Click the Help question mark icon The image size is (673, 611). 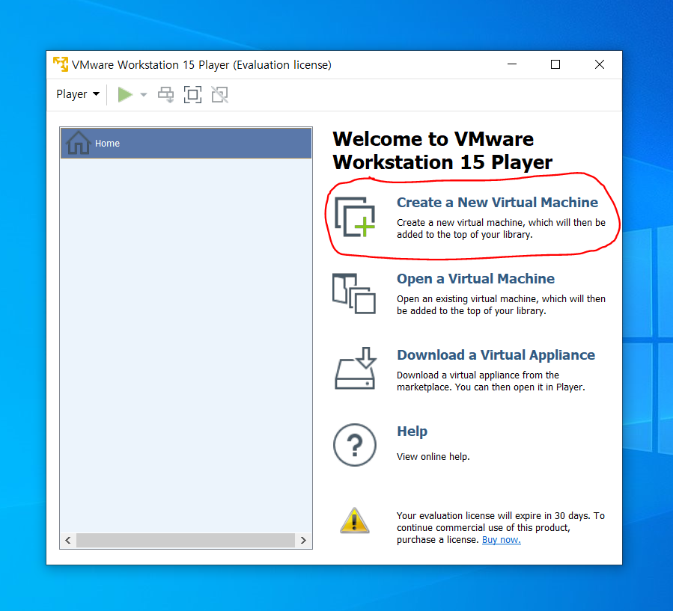pos(355,445)
